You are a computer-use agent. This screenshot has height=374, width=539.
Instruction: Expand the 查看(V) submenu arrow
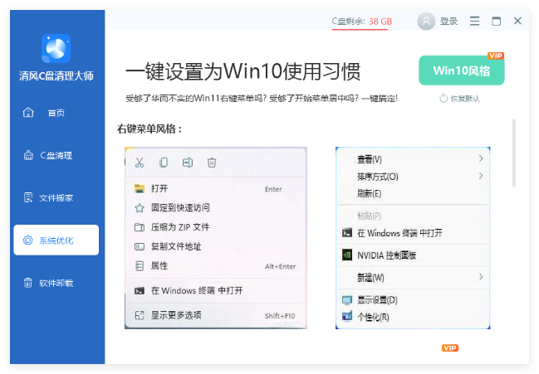[481, 158]
